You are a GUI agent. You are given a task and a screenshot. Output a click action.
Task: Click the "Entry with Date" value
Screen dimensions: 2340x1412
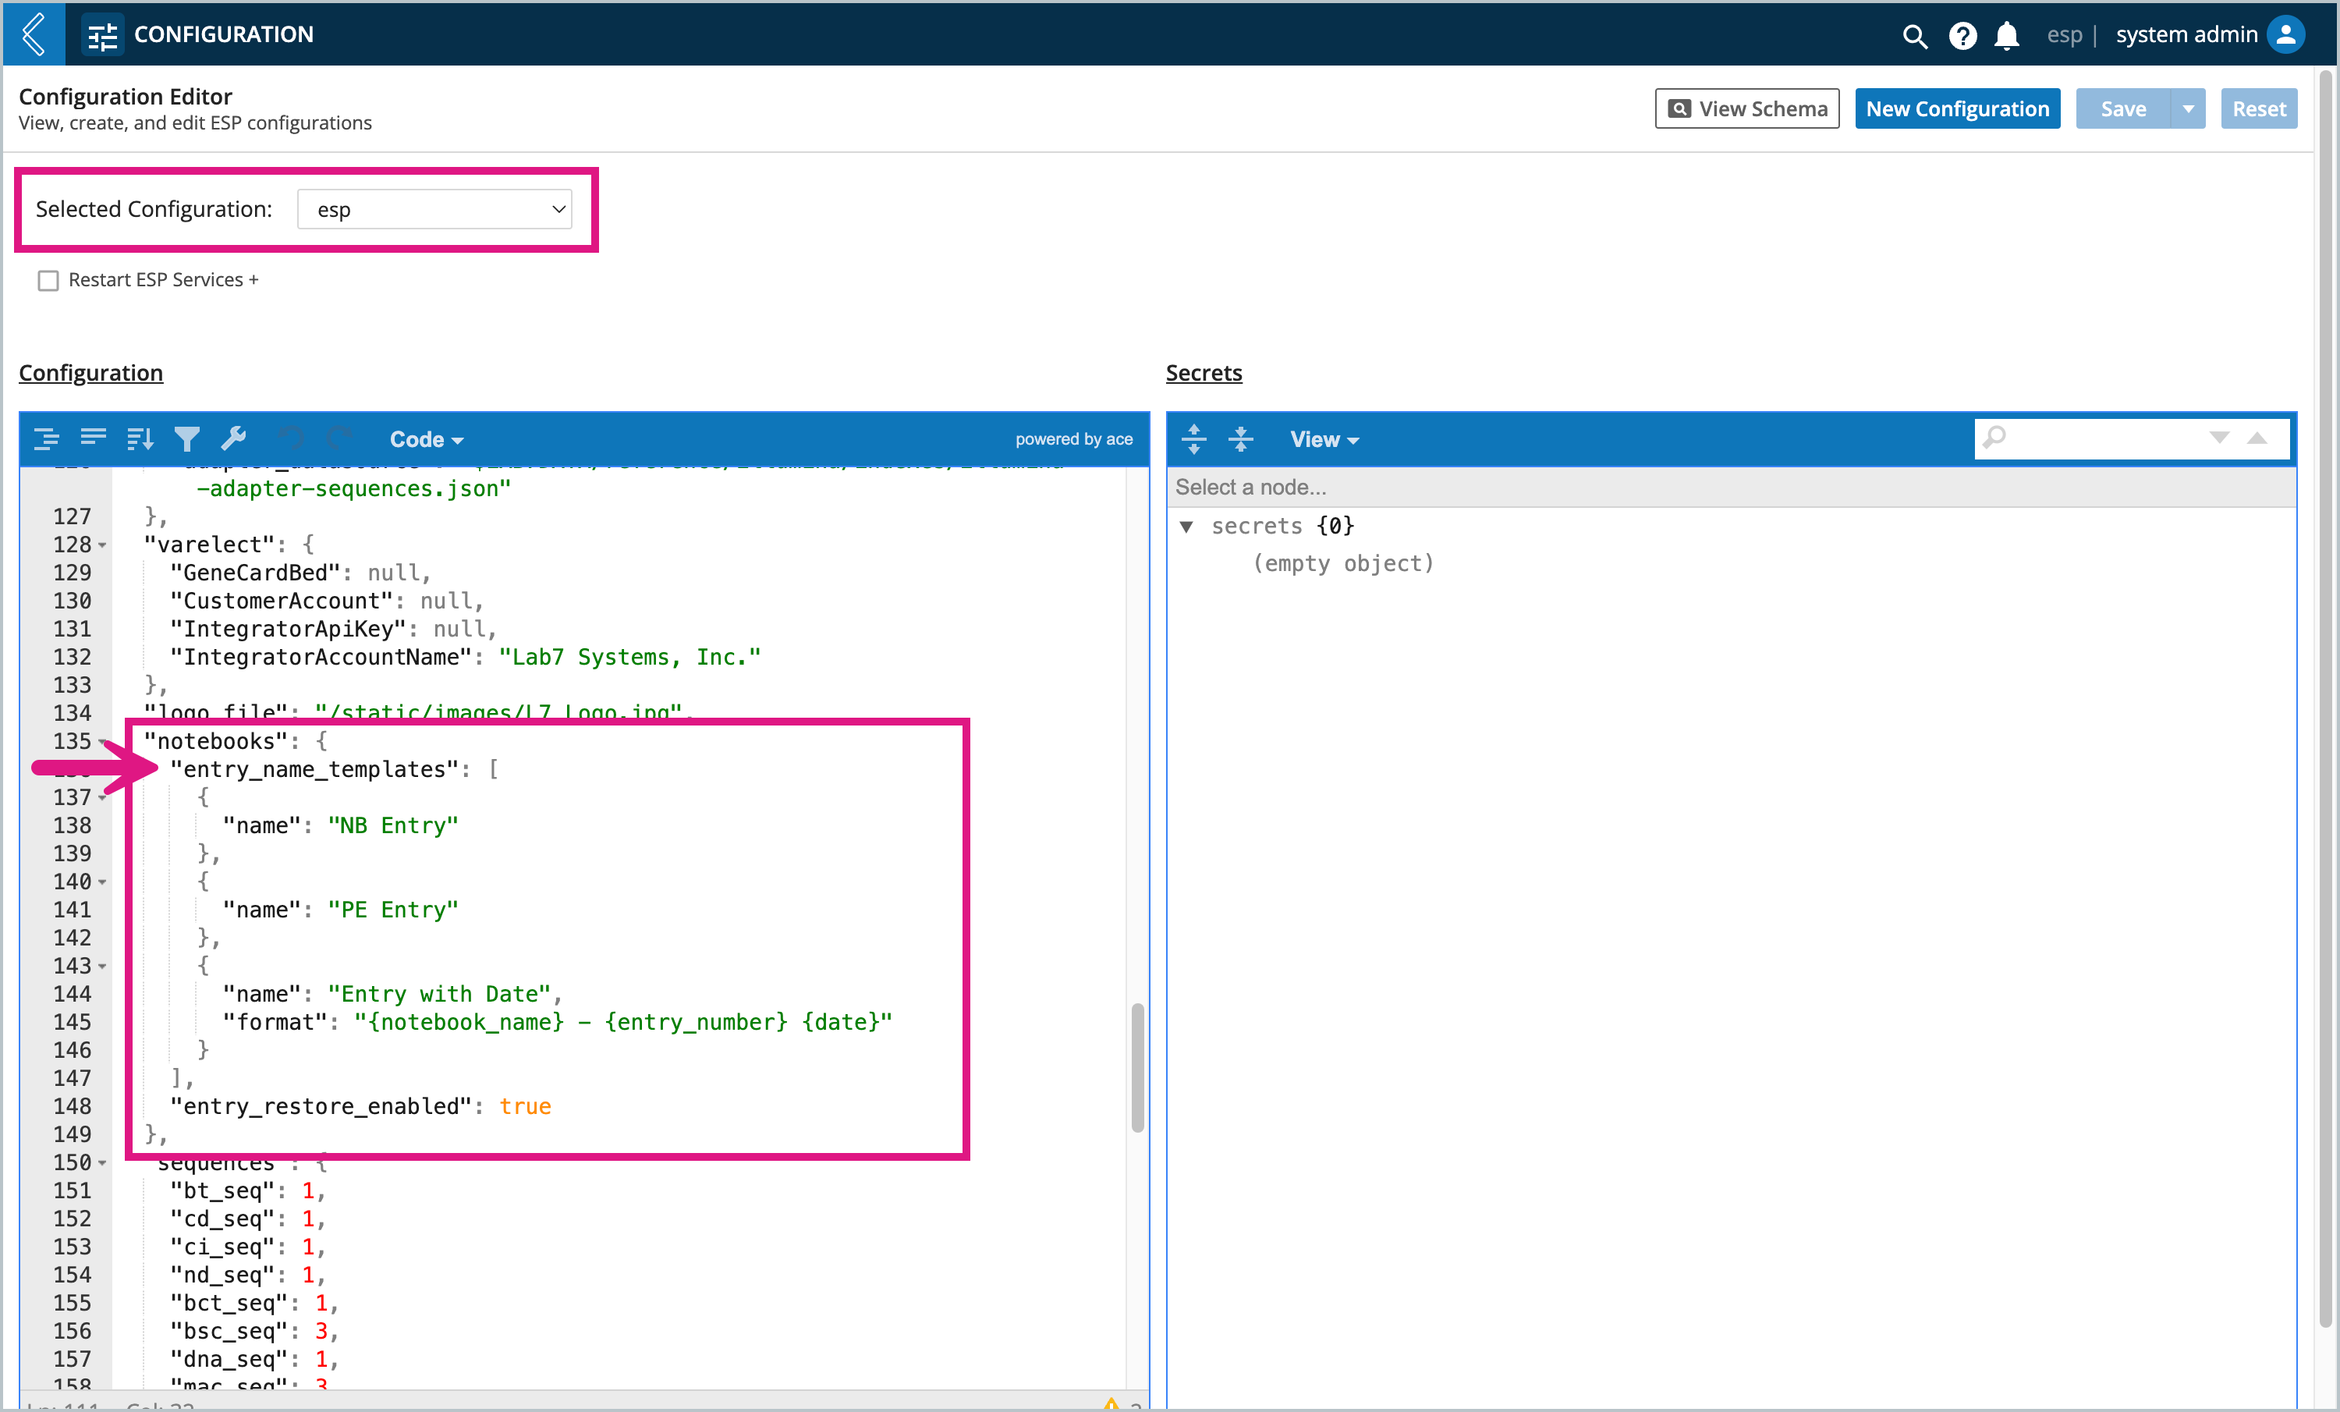(440, 994)
